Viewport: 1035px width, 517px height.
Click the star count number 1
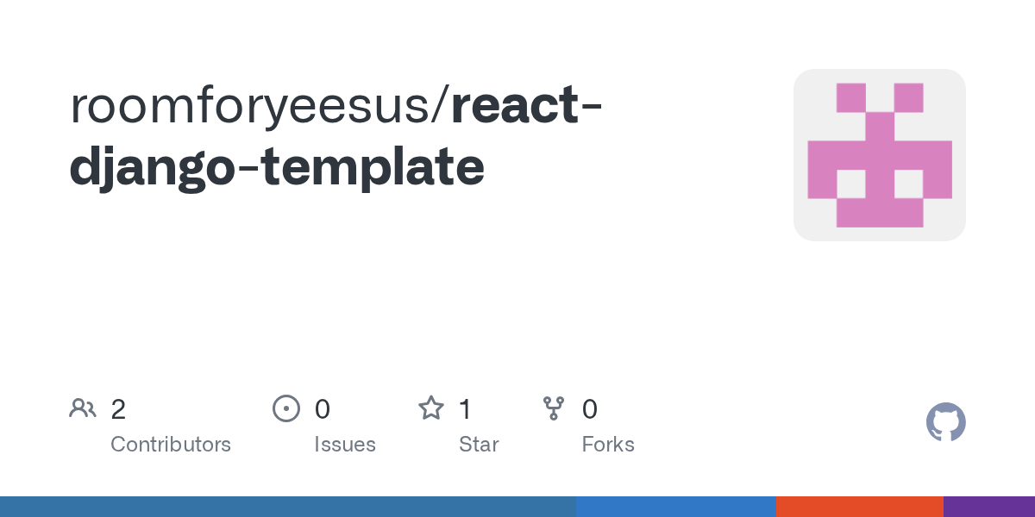(465, 409)
